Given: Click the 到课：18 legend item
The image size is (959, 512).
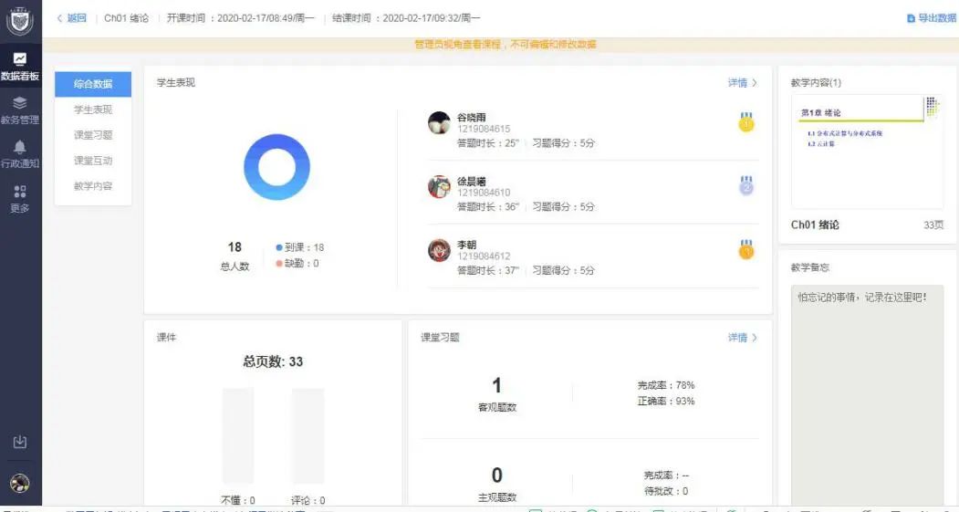Looking at the screenshot, I should pyautogui.click(x=299, y=247).
